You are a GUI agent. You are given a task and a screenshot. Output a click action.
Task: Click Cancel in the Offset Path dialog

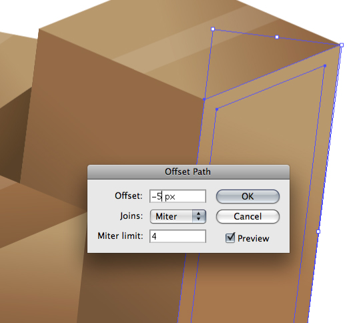click(248, 216)
